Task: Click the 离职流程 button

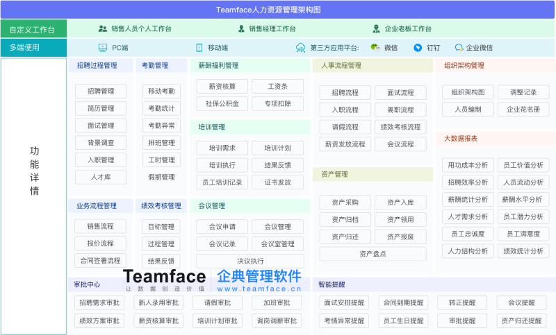Action: click(x=400, y=110)
